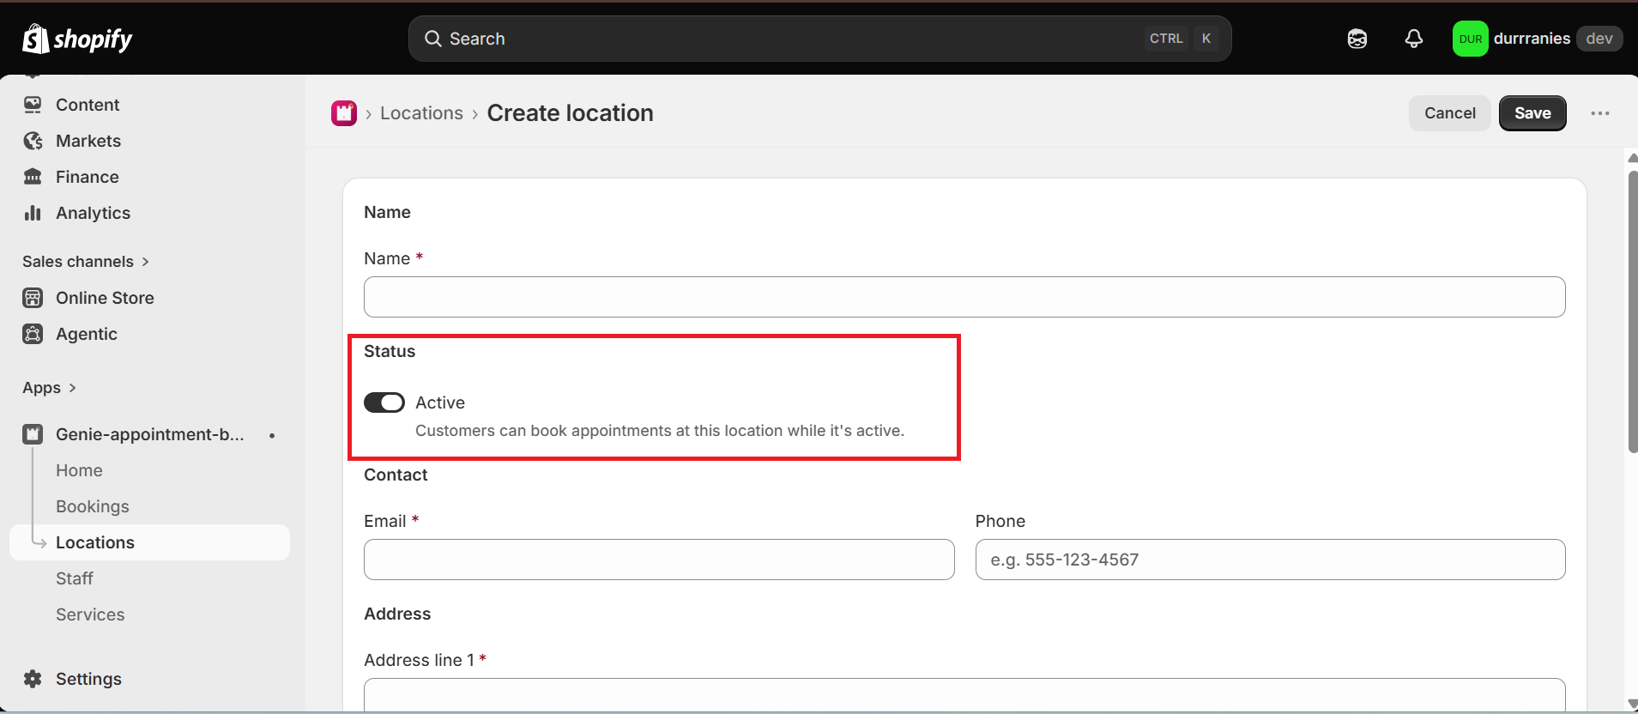Open the three-dot more actions menu

1599,113
